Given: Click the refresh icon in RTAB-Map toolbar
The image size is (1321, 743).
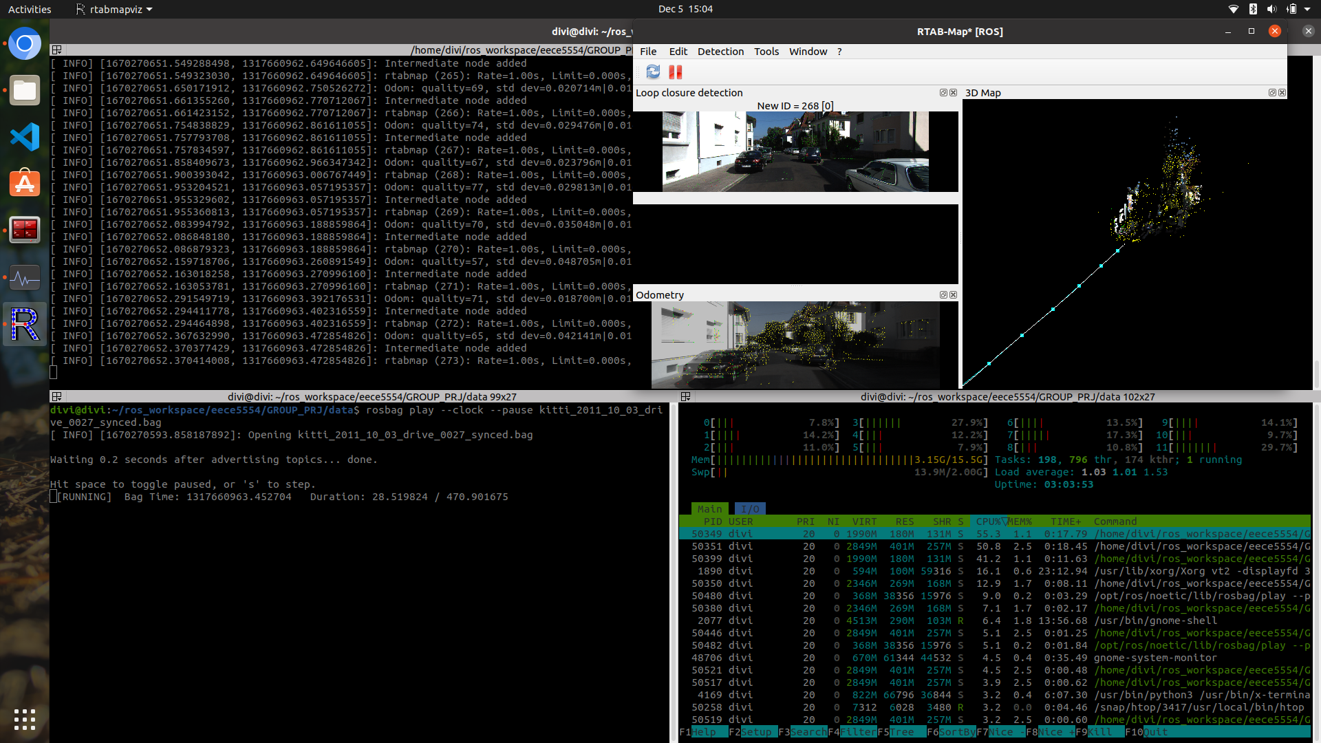Looking at the screenshot, I should coord(653,72).
